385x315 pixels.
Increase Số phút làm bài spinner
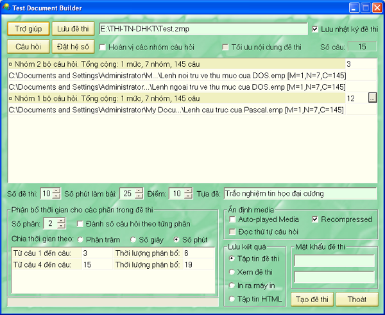(139, 191)
